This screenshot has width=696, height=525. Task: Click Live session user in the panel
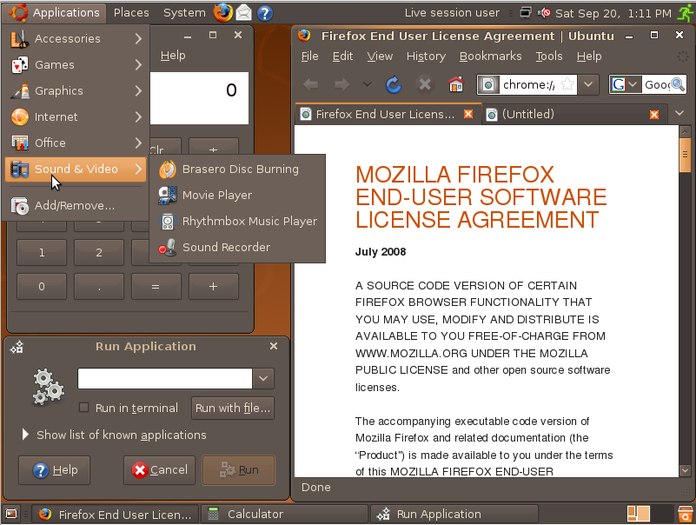452,13
